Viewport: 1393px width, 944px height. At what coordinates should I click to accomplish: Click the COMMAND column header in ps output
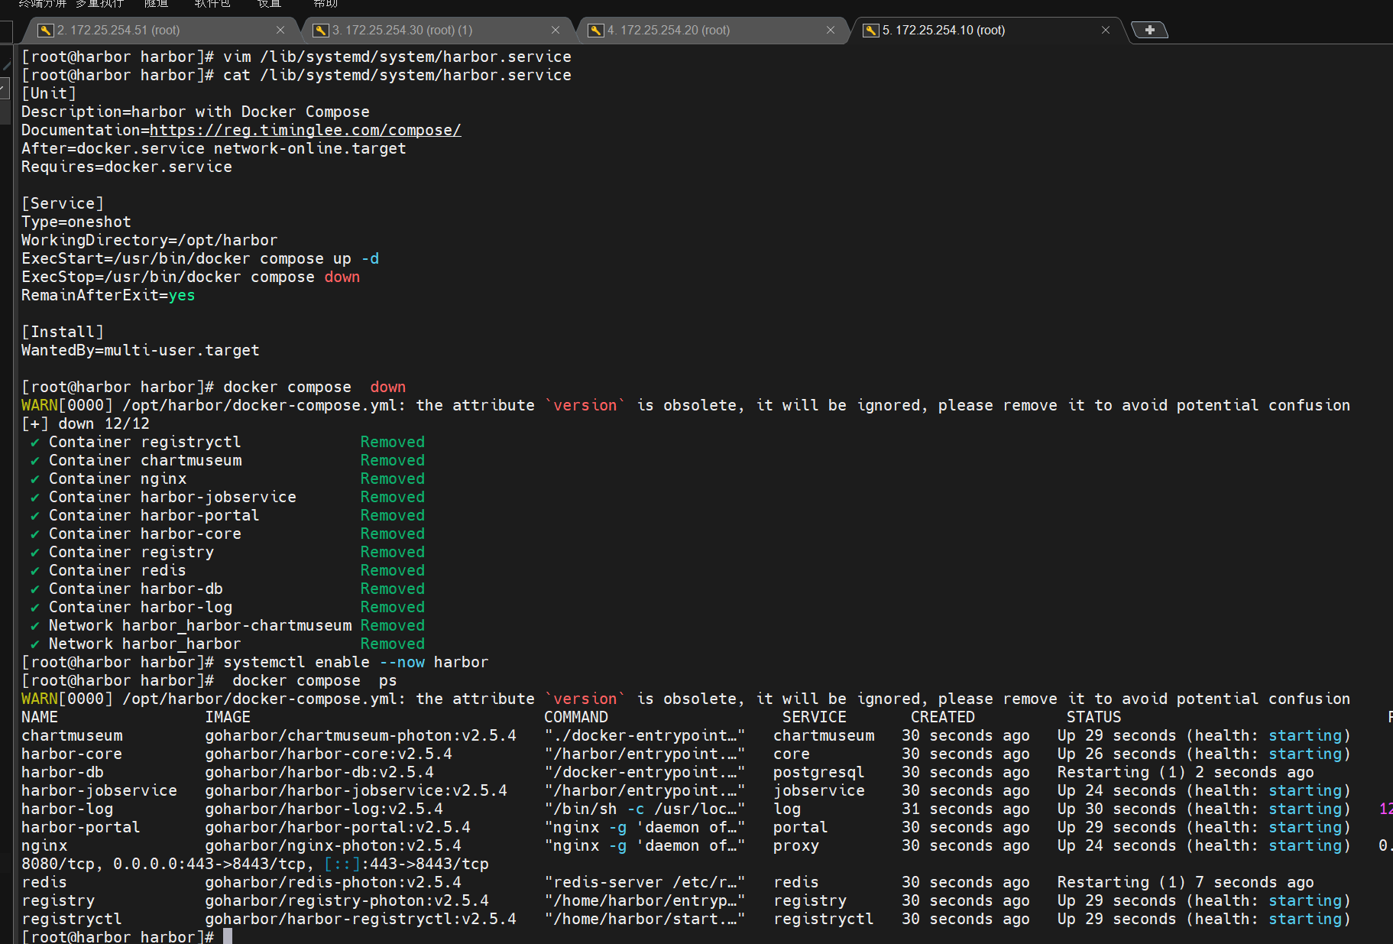click(x=576, y=717)
